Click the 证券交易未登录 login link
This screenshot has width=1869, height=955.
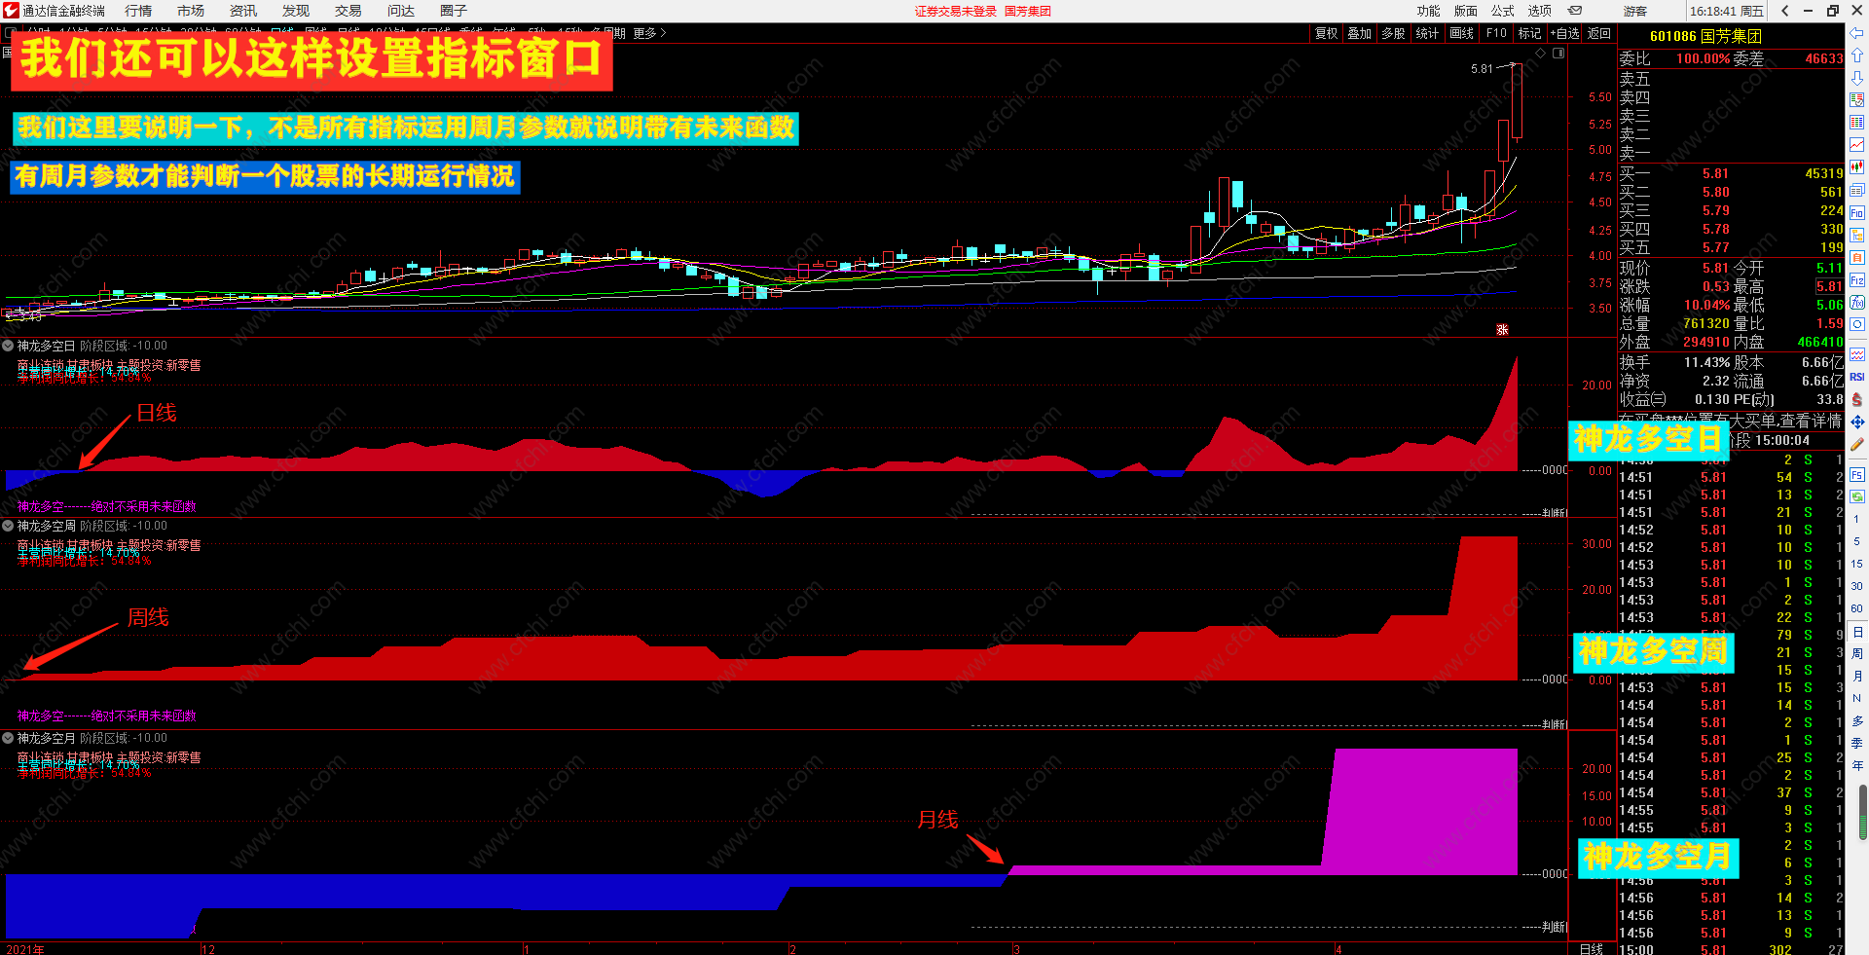[956, 11]
